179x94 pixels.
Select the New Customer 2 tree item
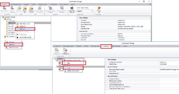(x=11, y=37)
